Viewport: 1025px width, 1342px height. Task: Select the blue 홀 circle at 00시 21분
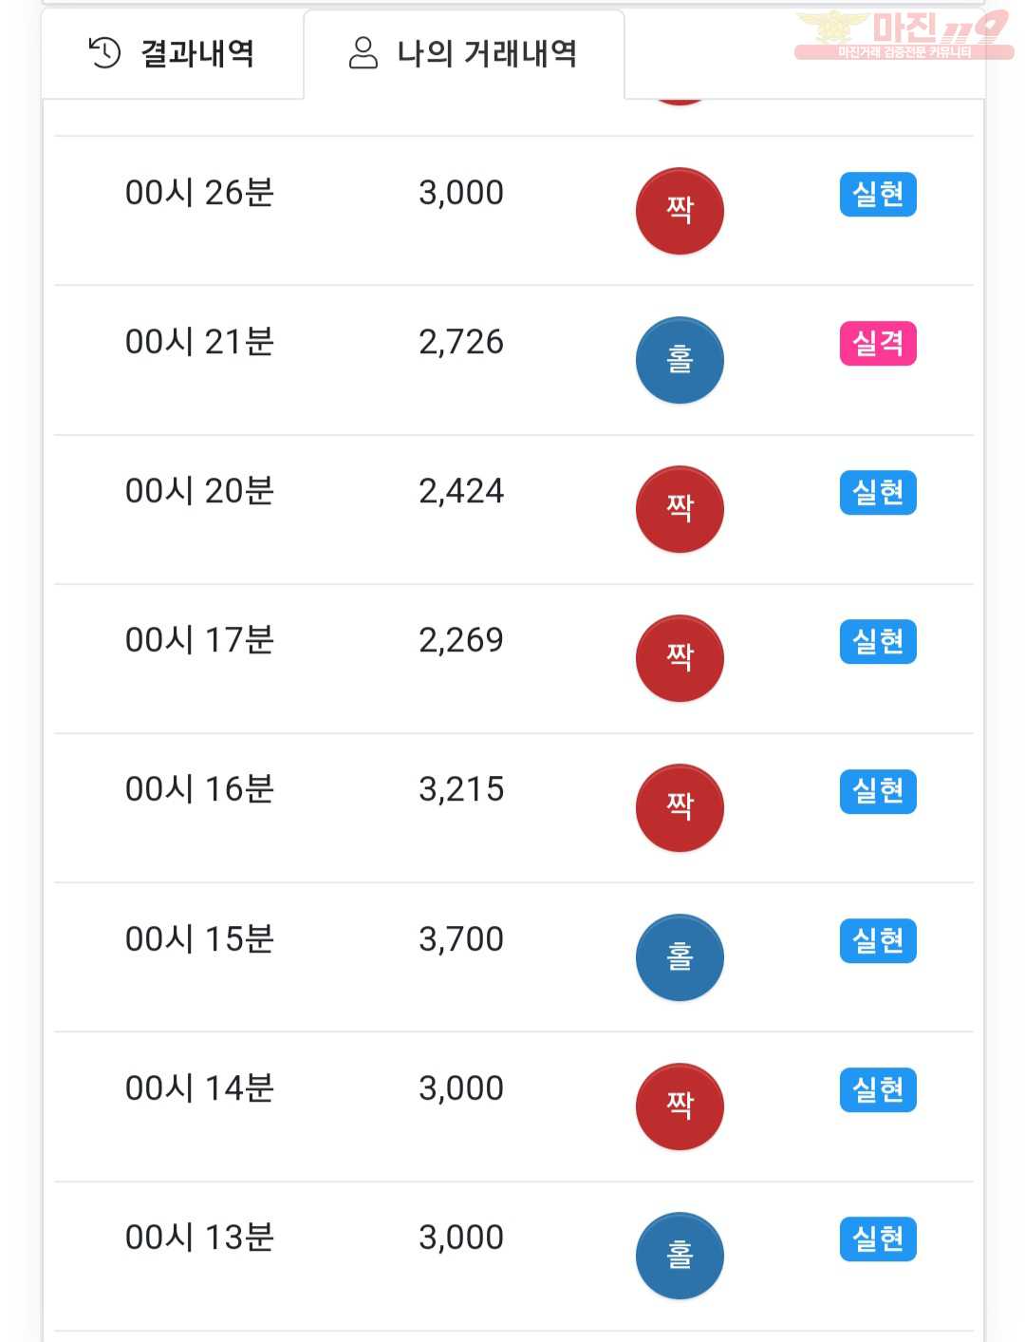click(680, 360)
